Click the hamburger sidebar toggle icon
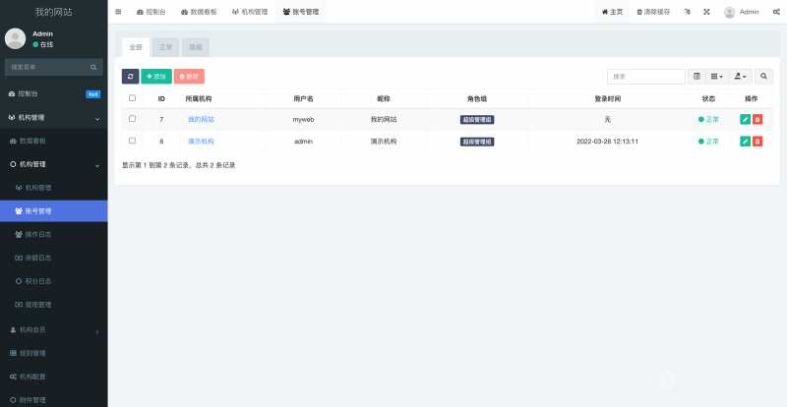787x407 pixels. [x=119, y=12]
